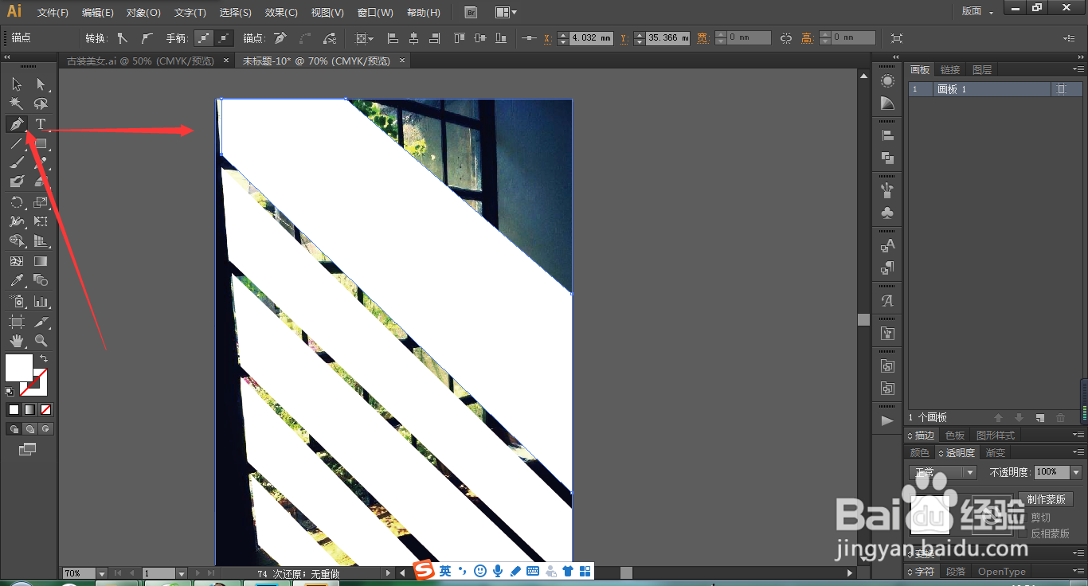Choose the Selection (black arrow) tool
This screenshot has height=586, width=1088.
17,84
